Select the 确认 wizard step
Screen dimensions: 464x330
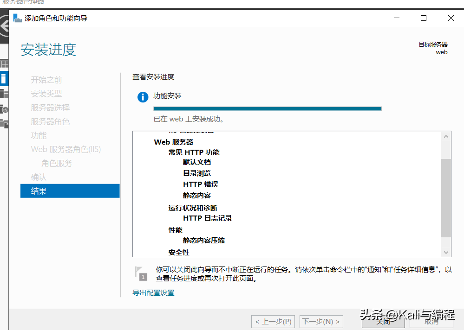tap(39, 177)
